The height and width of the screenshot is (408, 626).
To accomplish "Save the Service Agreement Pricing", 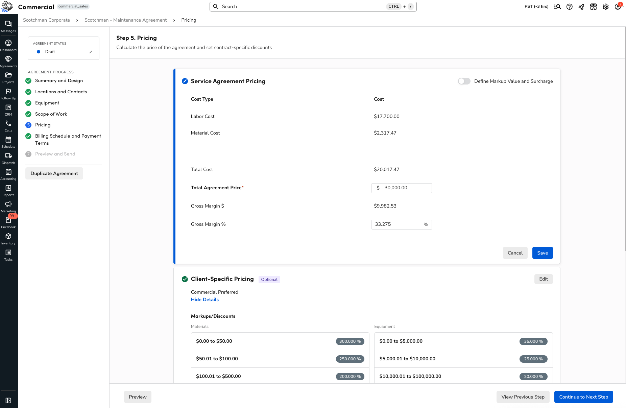I will [x=542, y=253].
